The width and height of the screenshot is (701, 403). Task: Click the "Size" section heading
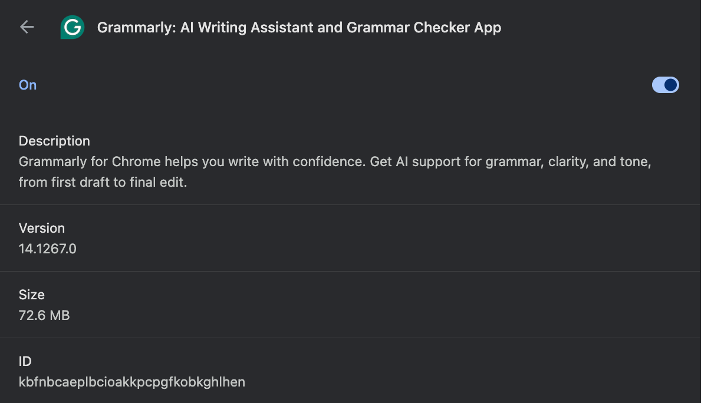32,295
